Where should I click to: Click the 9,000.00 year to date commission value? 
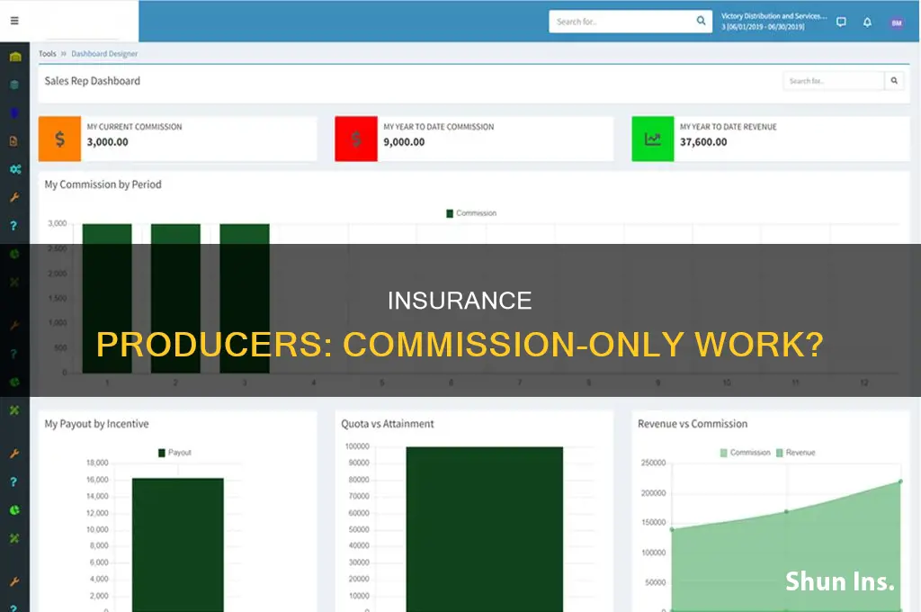click(x=404, y=141)
